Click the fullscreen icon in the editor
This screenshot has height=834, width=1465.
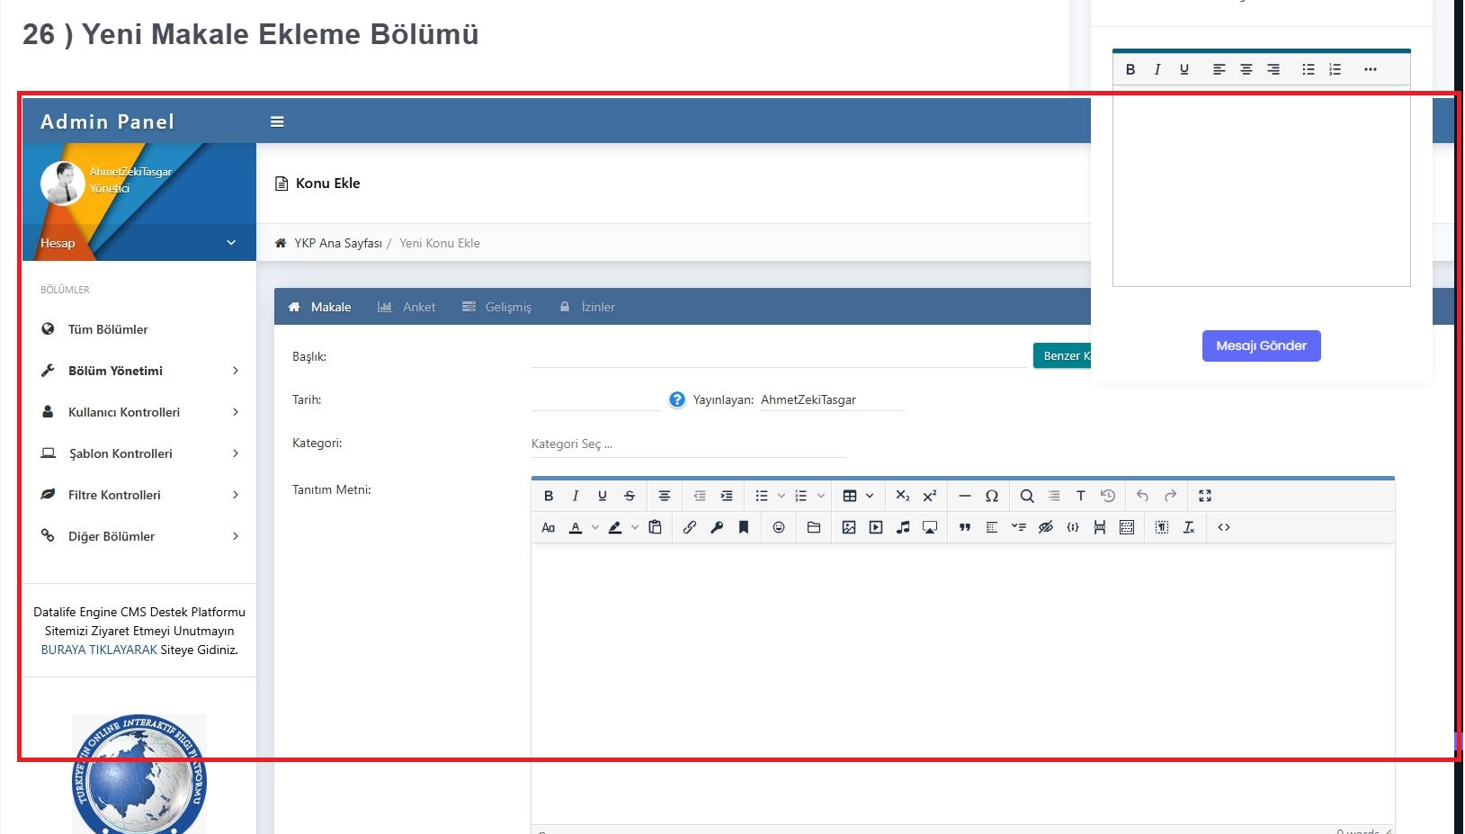(x=1205, y=496)
